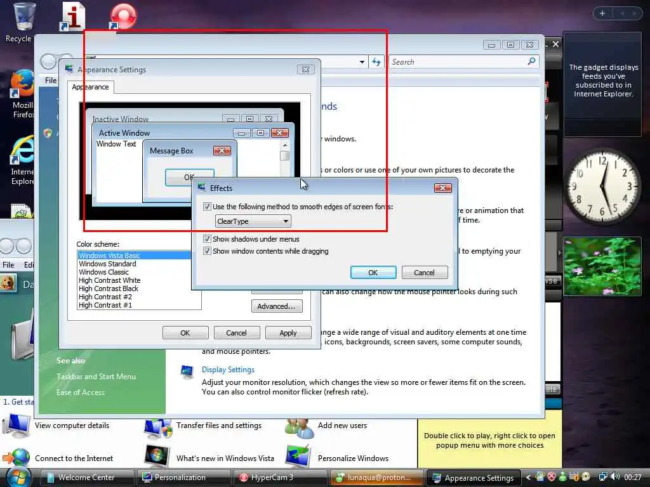
Task: Switch to HyperCam 3 taskbar button
Action: (281, 477)
